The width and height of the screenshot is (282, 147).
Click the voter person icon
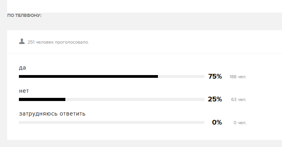click(22, 41)
